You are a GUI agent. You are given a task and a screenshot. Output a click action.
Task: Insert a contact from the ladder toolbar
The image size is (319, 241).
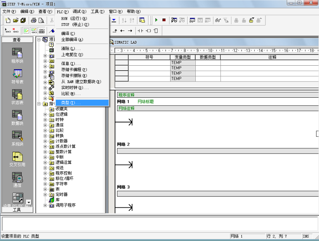pyautogui.click(x=140, y=31)
